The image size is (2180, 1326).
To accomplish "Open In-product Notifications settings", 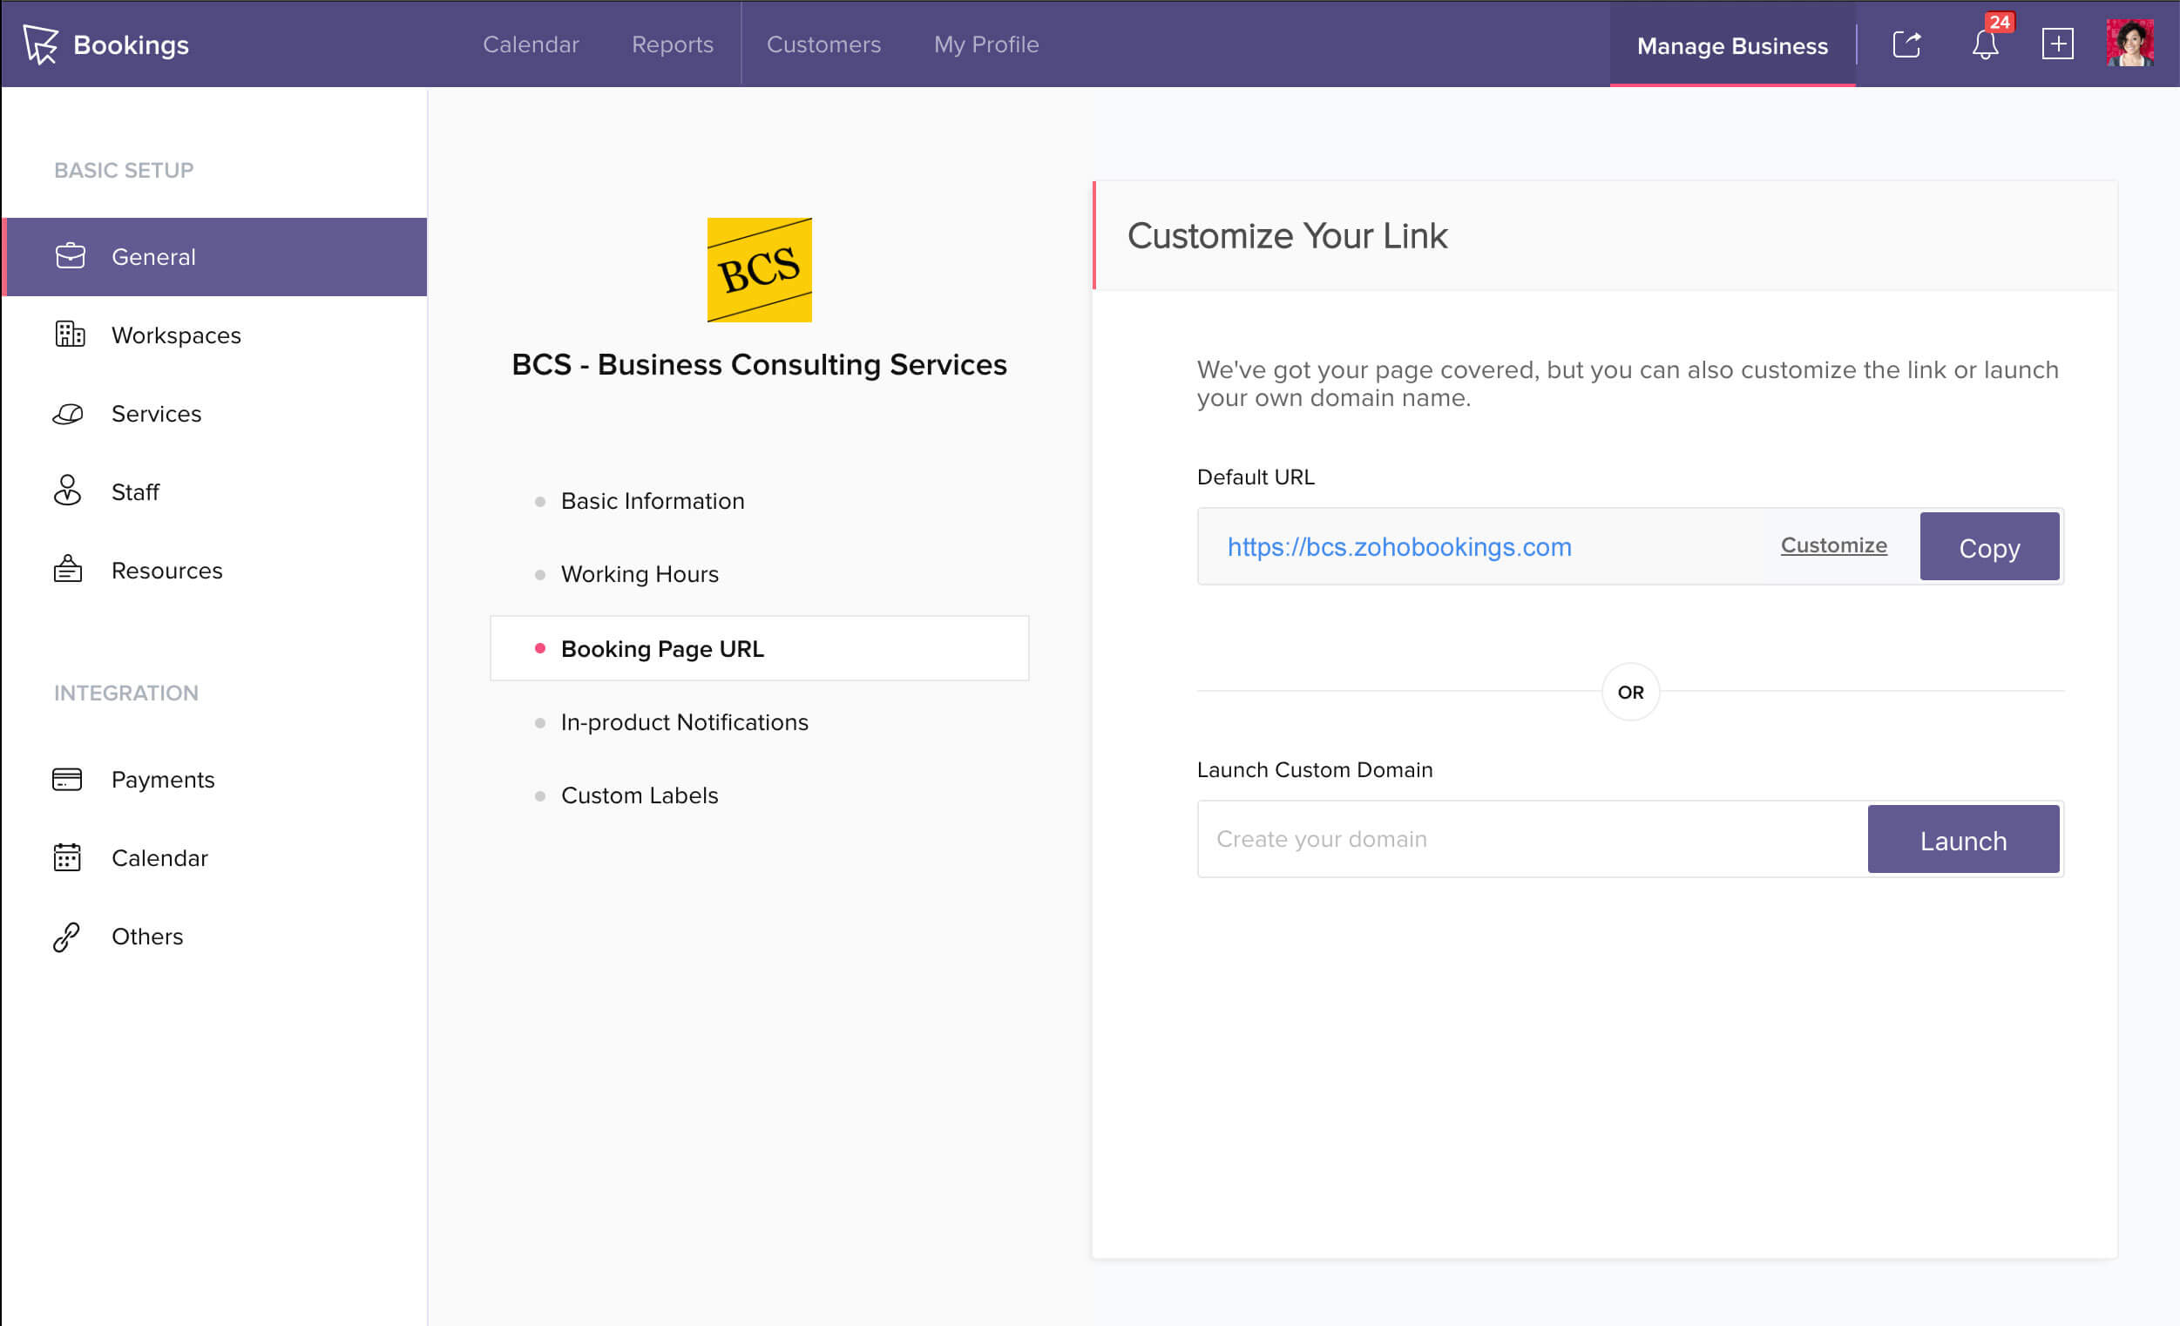I will pyautogui.click(x=684, y=722).
